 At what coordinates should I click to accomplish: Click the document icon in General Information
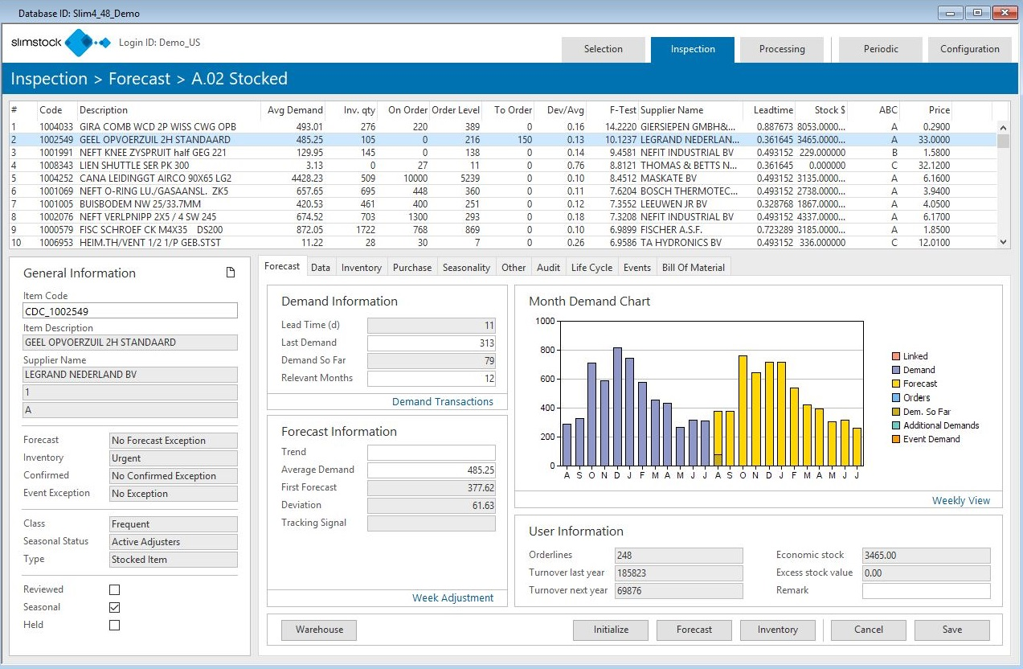(x=231, y=273)
